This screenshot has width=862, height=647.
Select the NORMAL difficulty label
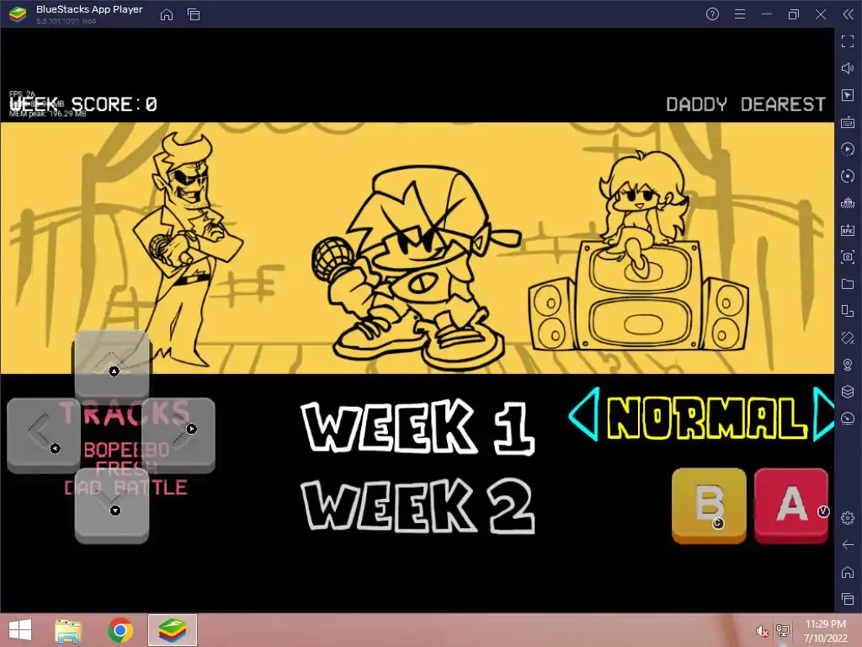click(707, 418)
